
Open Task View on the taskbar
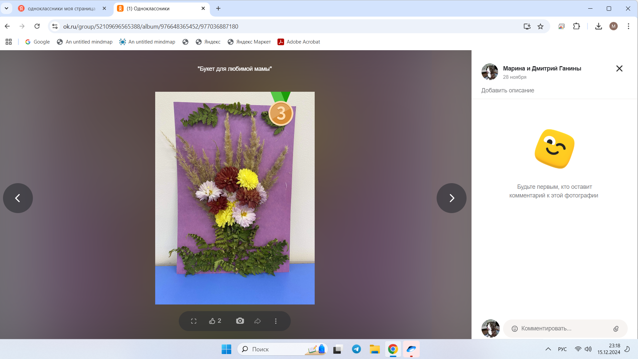(x=338, y=349)
